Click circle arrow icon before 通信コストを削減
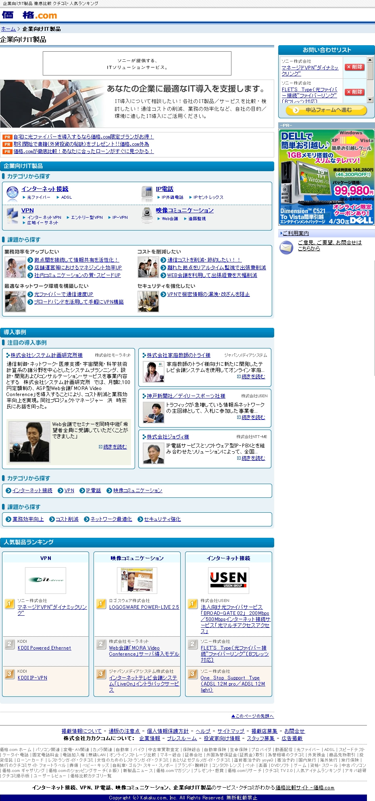The height and width of the screenshot is (801, 375). click(x=163, y=260)
